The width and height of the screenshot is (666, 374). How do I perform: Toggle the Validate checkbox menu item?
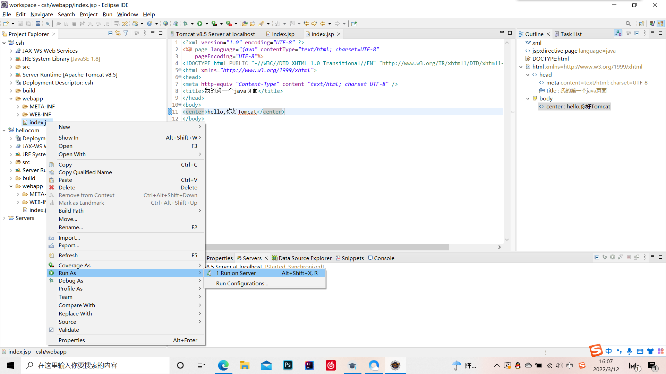pos(69,330)
